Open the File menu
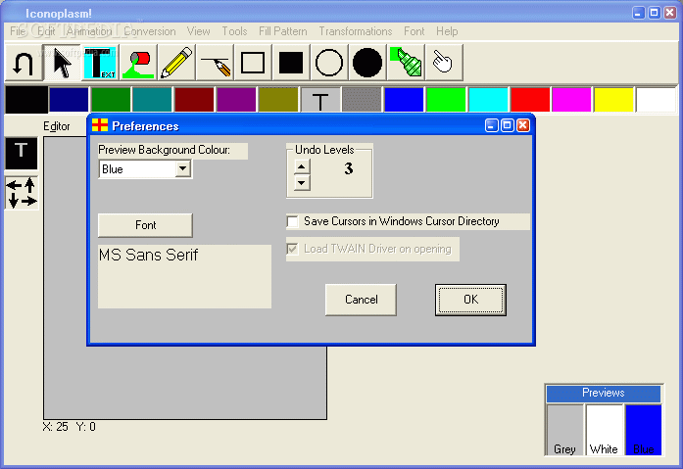Image resolution: width=683 pixels, height=469 pixels. [x=18, y=31]
